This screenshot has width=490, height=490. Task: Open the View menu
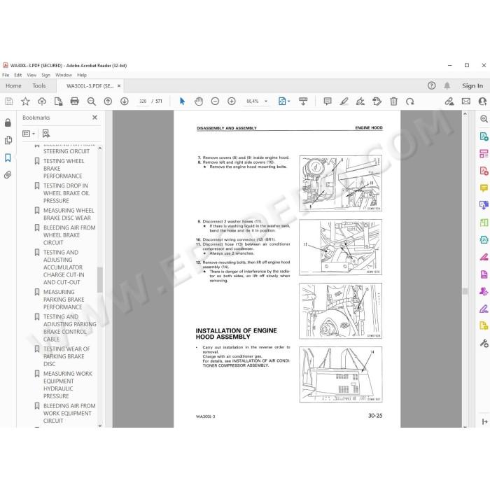(31, 75)
